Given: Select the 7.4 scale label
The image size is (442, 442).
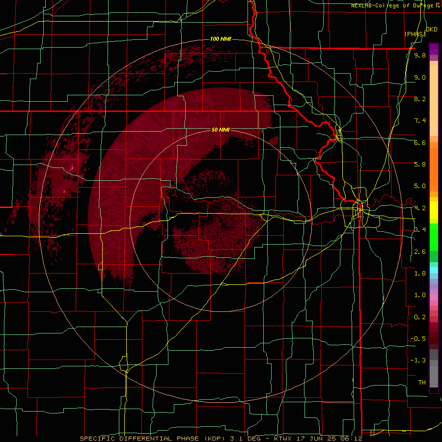Looking at the screenshot, I should tap(420, 121).
